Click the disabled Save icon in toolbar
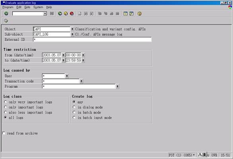The height and width of the screenshot is (159, 233). (x=52, y=14)
